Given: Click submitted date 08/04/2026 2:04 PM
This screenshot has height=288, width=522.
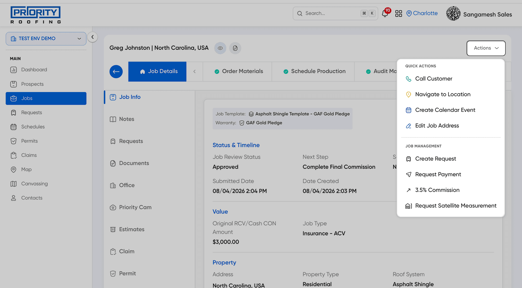Looking at the screenshot, I should point(240,191).
